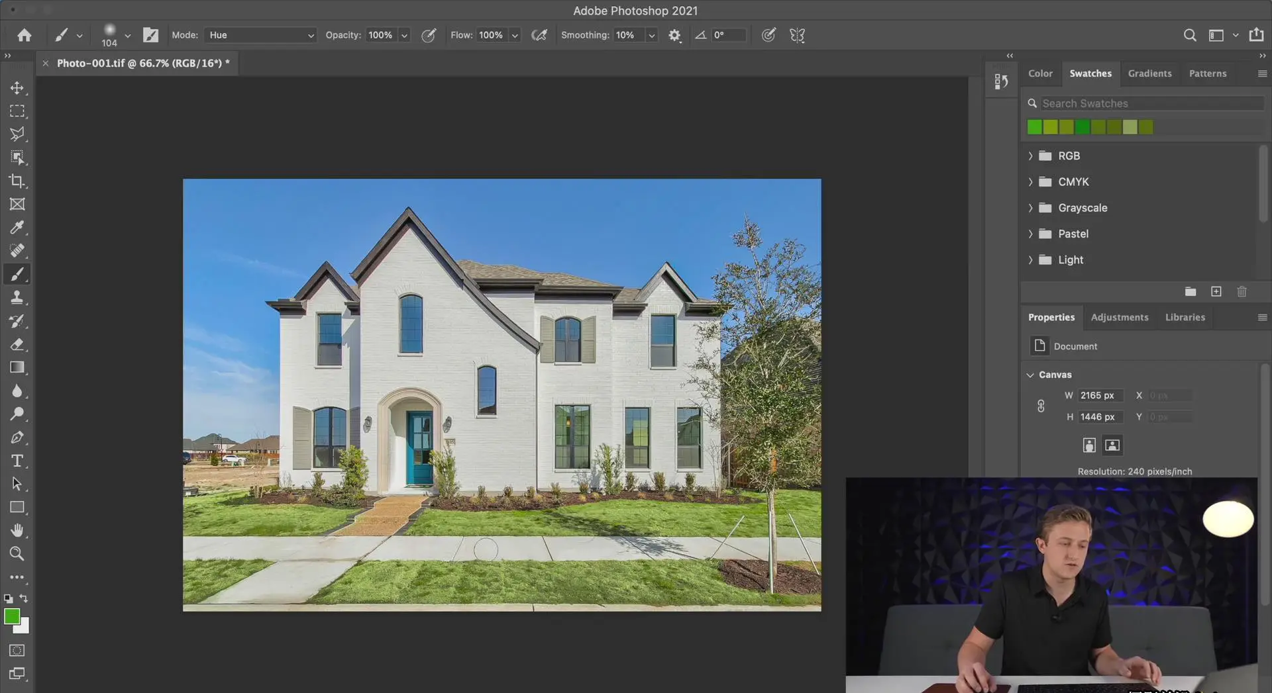The height and width of the screenshot is (693, 1272).
Task: Select the Polygonal Lasso tool
Action: click(17, 134)
